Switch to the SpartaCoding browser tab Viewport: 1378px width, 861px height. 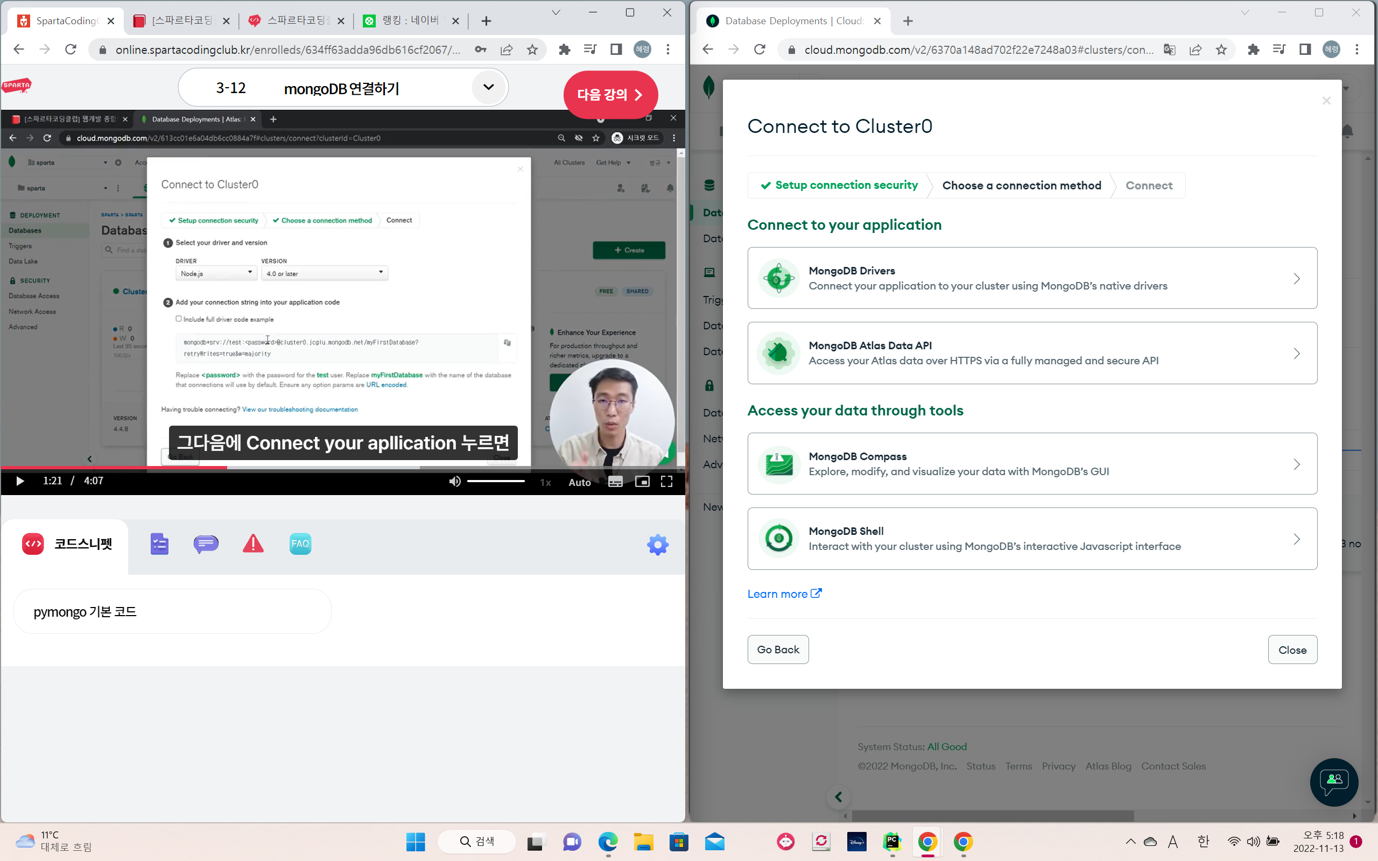[65, 21]
